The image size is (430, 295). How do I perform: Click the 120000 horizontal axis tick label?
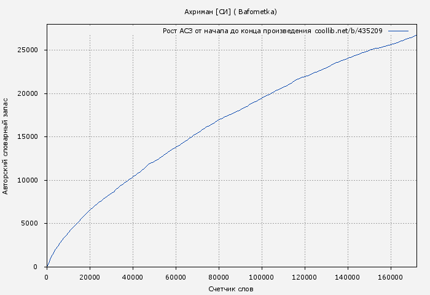tap(305, 277)
